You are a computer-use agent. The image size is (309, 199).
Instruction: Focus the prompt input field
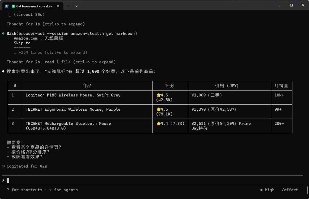[152, 180]
